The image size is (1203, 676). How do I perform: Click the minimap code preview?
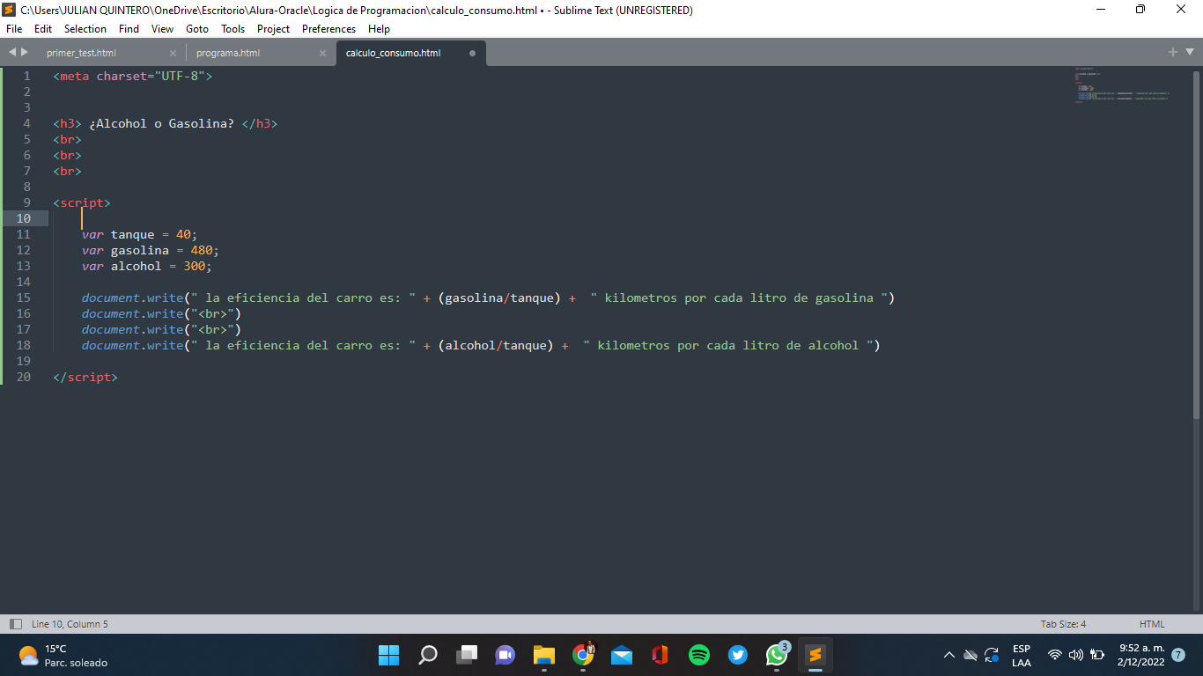(1122, 85)
